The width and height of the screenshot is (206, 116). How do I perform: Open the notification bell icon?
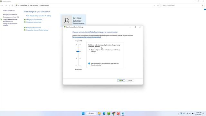coord(203,113)
